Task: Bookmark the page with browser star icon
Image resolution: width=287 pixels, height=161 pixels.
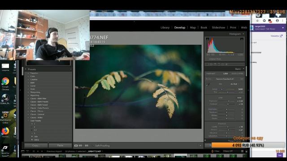Action: [x=257, y=21]
